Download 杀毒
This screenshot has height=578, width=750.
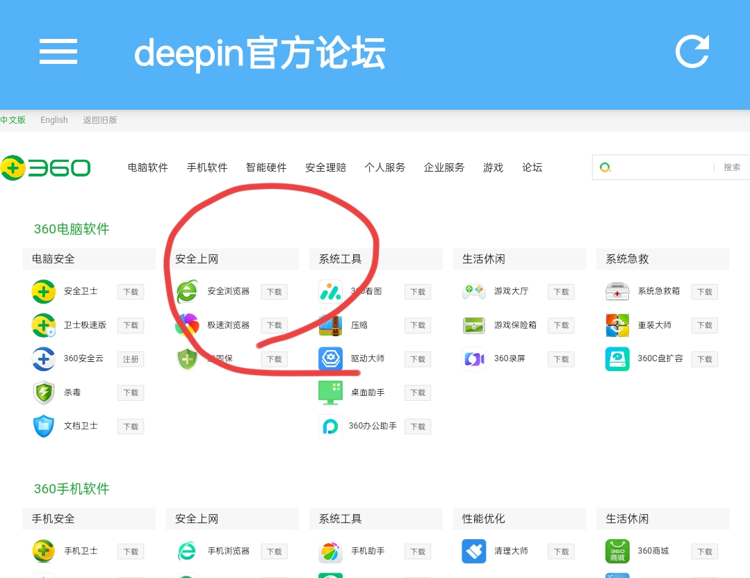(131, 393)
